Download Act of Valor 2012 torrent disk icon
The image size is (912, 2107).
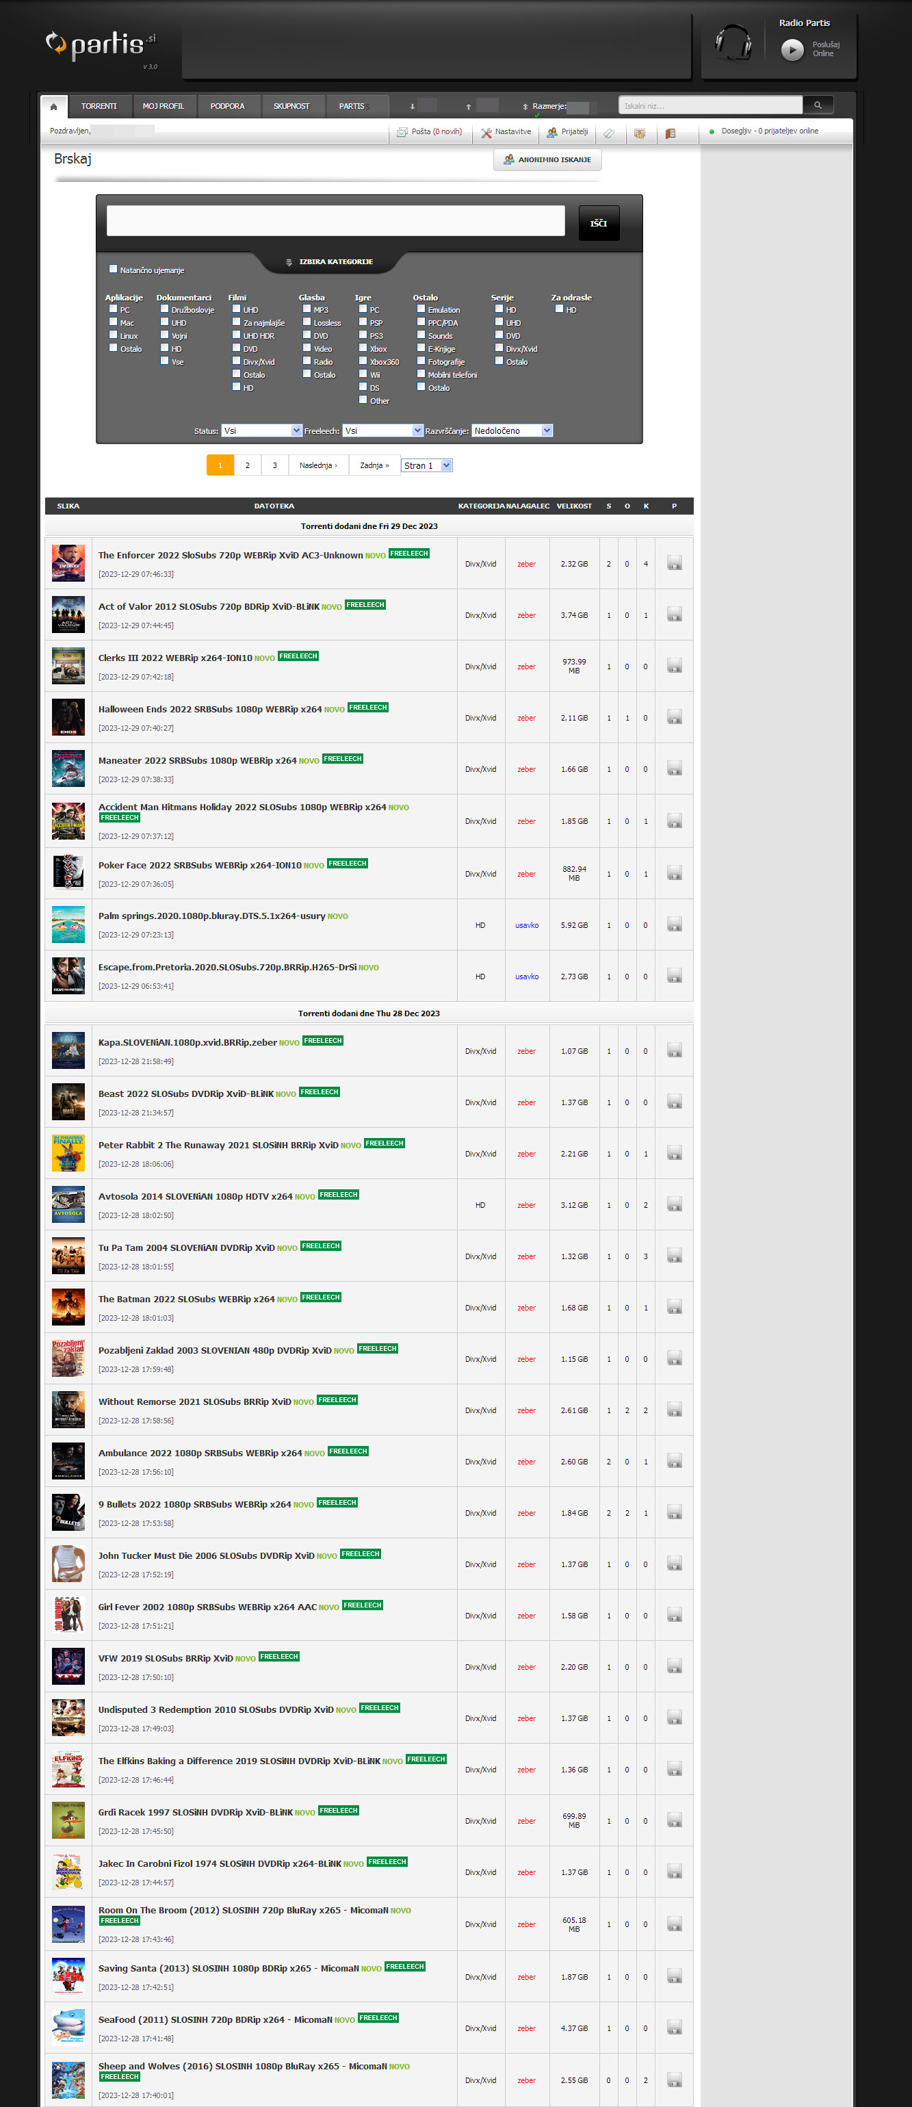click(x=674, y=615)
